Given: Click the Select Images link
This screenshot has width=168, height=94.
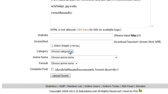Looking at the screenshot, I should pyautogui.click(x=67, y=46).
